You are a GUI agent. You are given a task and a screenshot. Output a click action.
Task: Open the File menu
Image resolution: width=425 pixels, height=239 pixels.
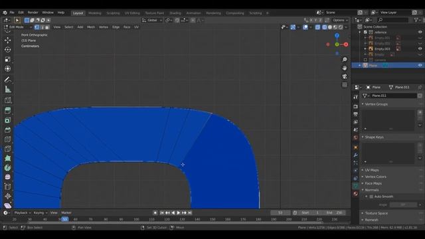coord(12,13)
